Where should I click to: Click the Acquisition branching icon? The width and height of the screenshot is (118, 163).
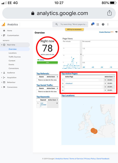[4, 77]
